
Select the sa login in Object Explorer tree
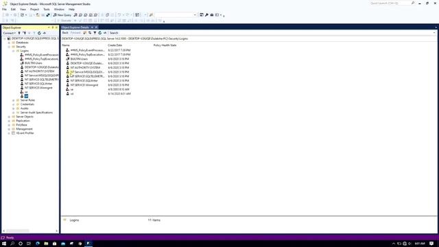pyautogui.click(x=26, y=92)
